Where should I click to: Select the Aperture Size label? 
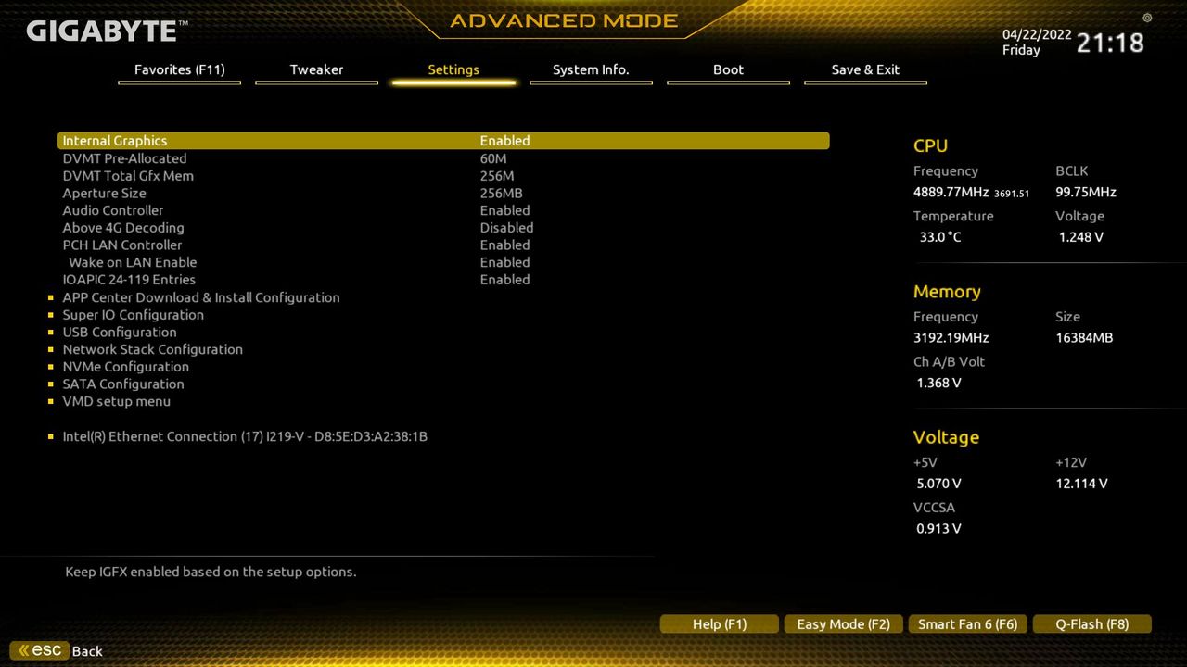pos(104,194)
